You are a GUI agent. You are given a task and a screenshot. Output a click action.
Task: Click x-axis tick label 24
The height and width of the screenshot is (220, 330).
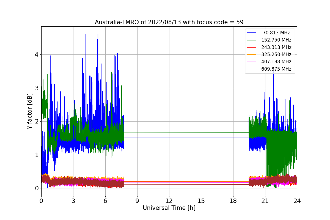click(x=297, y=201)
